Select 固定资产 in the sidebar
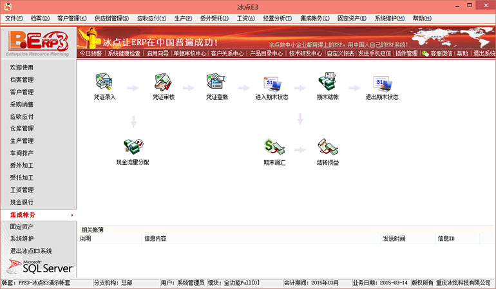The image size is (496, 289). pos(21,227)
